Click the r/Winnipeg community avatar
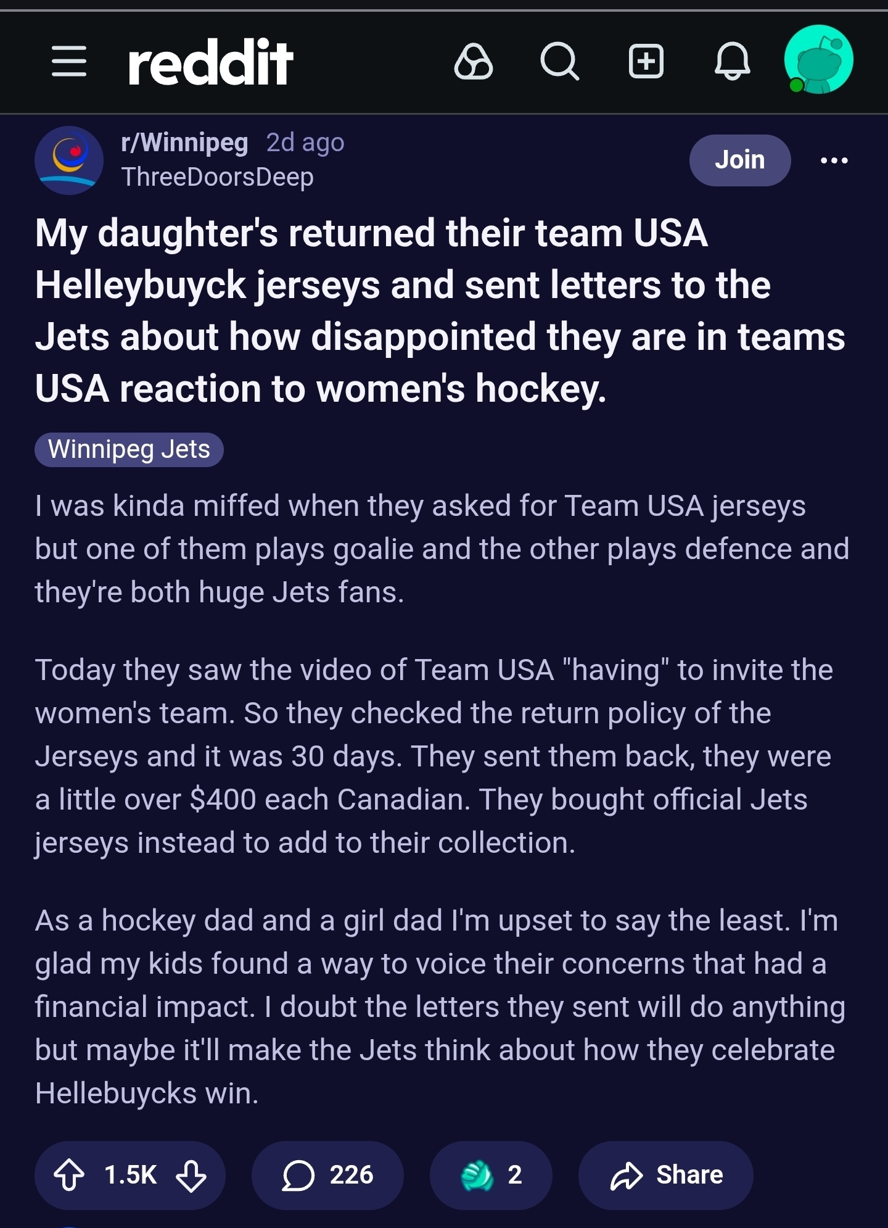Image resolution: width=888 pixels, height=1228 pixels. 68,160
